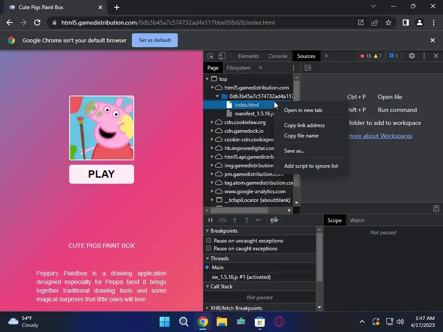Enable Pause on caught exceptions
The height and width of the screenshot is (332, 443).
pyautogui.click(x=209, y=249)
